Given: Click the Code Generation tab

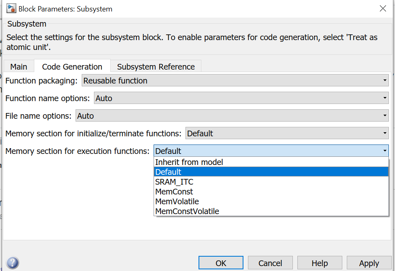Looking at the screenshot, I should click(x=72, y=67).
